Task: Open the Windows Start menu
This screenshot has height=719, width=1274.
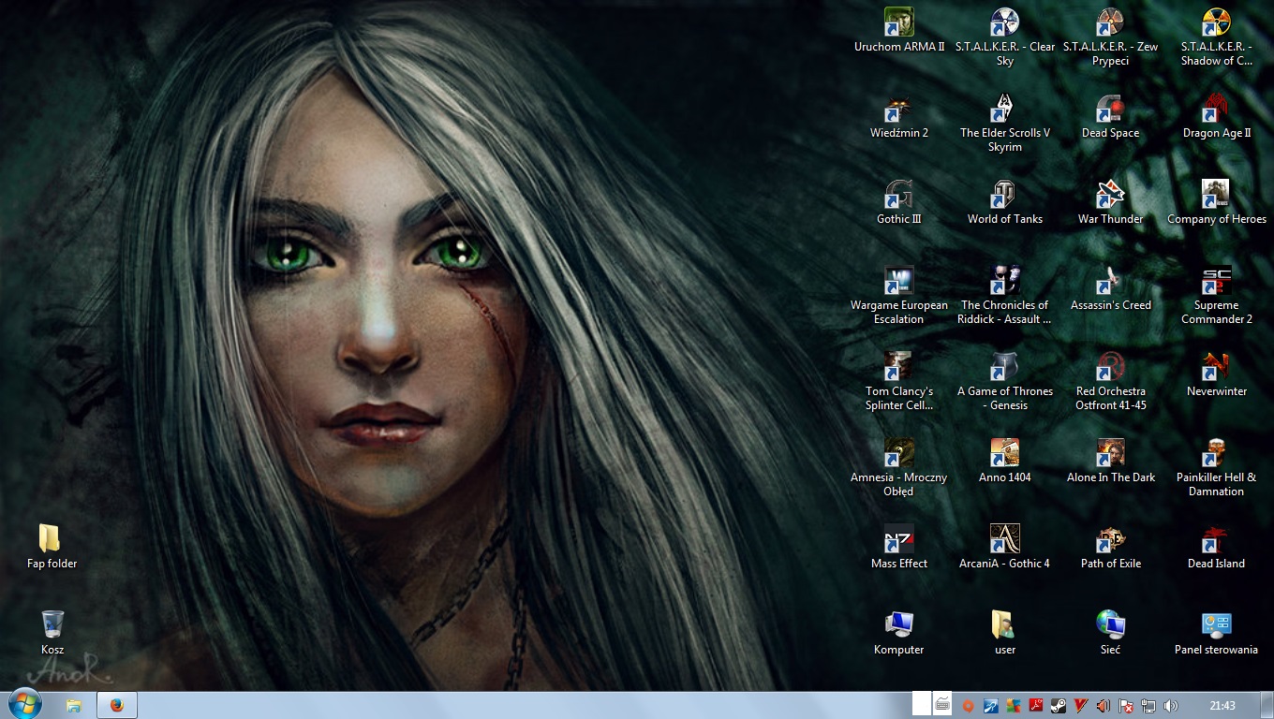Action: 23,705
